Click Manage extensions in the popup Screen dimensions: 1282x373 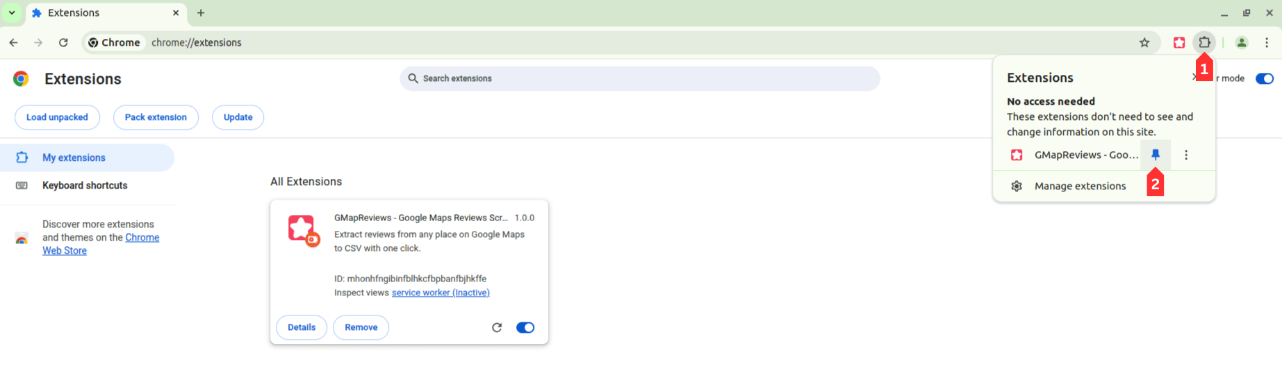1104,186
